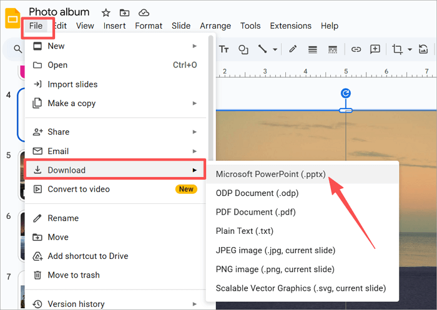Viewport: 437px width, 310px height.
Task: Download as Microsoft PowerPoint (.pptx)
Action: 302,174
